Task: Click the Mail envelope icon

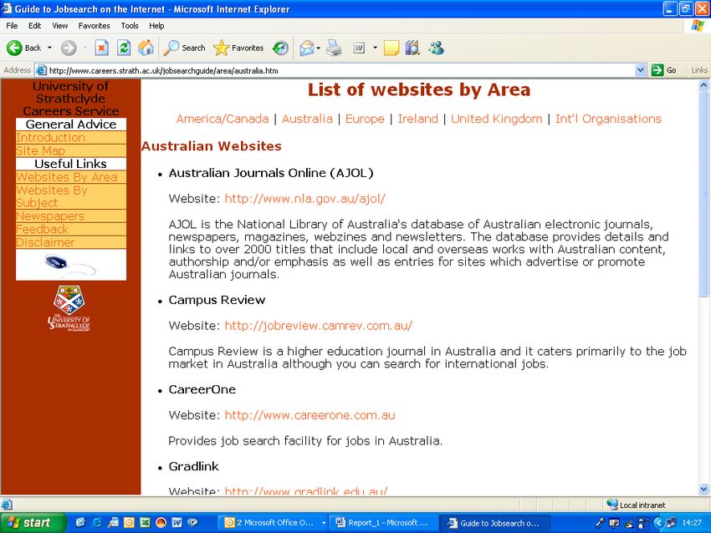Action: point(307,48)
